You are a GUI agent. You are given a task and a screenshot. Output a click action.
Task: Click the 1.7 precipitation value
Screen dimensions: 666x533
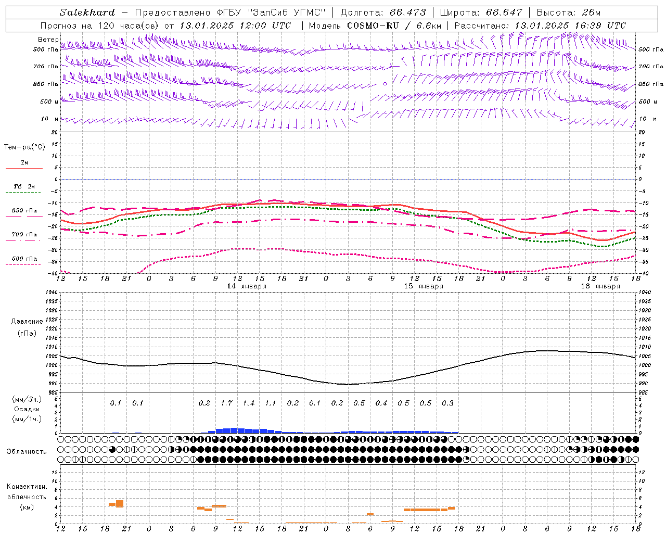point(226,403)
